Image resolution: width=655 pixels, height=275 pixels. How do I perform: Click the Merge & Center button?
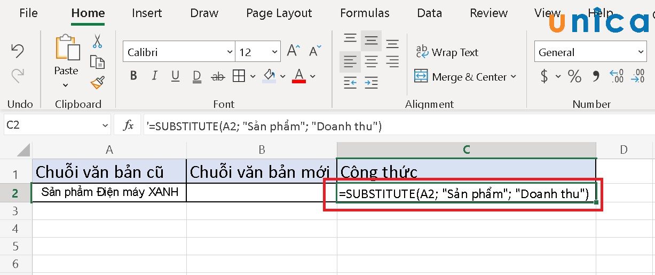point(461,77)
